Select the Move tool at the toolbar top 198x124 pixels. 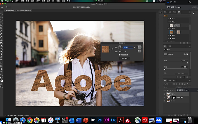pos(1,14)
